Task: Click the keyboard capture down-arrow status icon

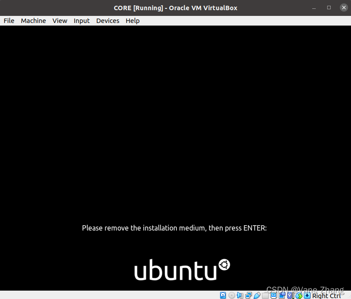Action: (x=307, y=295)
